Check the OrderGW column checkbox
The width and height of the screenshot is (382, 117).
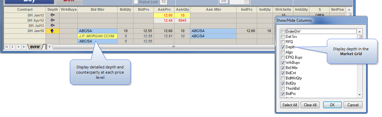[283, 31]
